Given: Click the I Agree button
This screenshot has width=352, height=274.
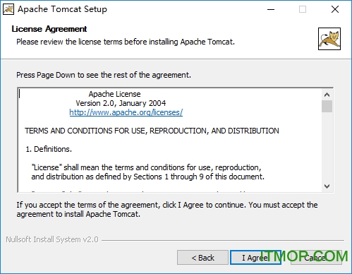Looking at the screenshot, I should (x=255, y=258).
